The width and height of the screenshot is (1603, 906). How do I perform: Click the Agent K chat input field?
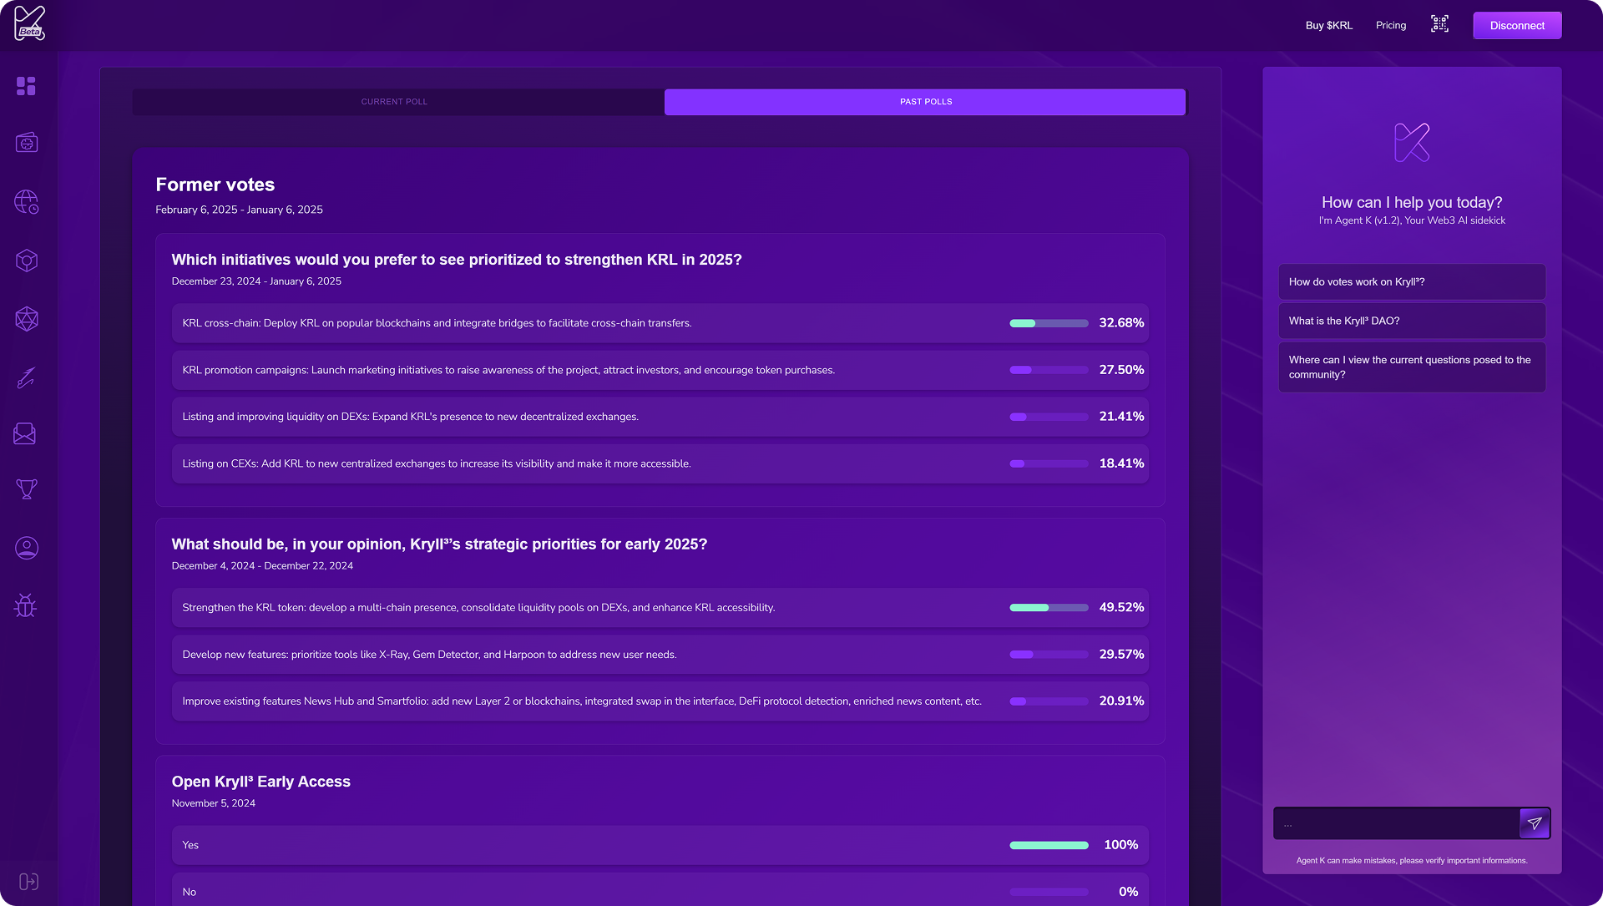[1396, 824]
